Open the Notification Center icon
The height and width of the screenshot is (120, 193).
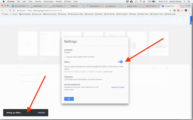coord(189,1)
